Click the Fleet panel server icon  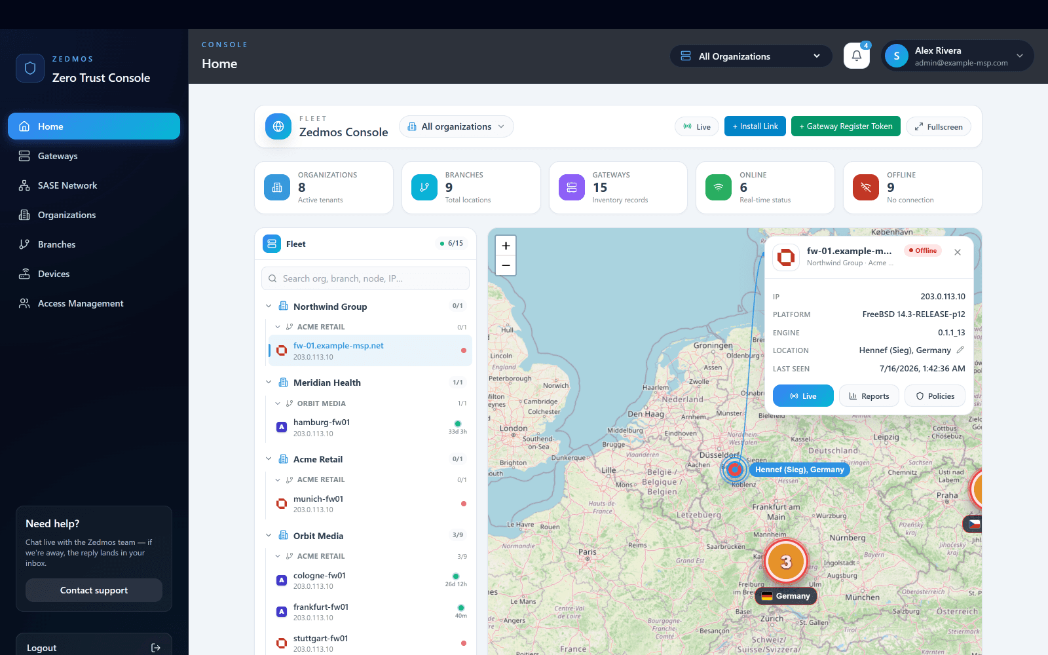(x=272, y=244)
